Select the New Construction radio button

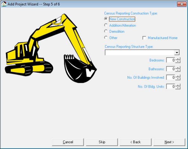click(x=106, y=19)
